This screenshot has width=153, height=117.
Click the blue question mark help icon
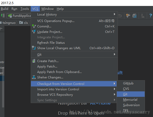[x=150, y=16]
